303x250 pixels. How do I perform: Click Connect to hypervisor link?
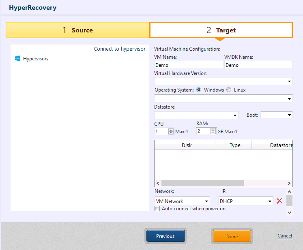(119, 49)
